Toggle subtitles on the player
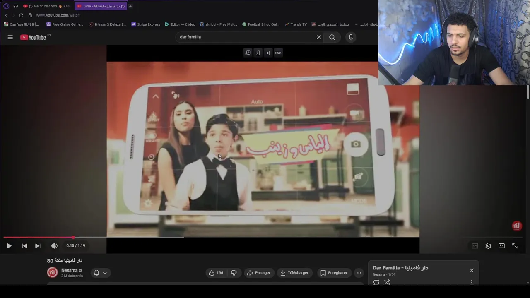 point(475,246)
